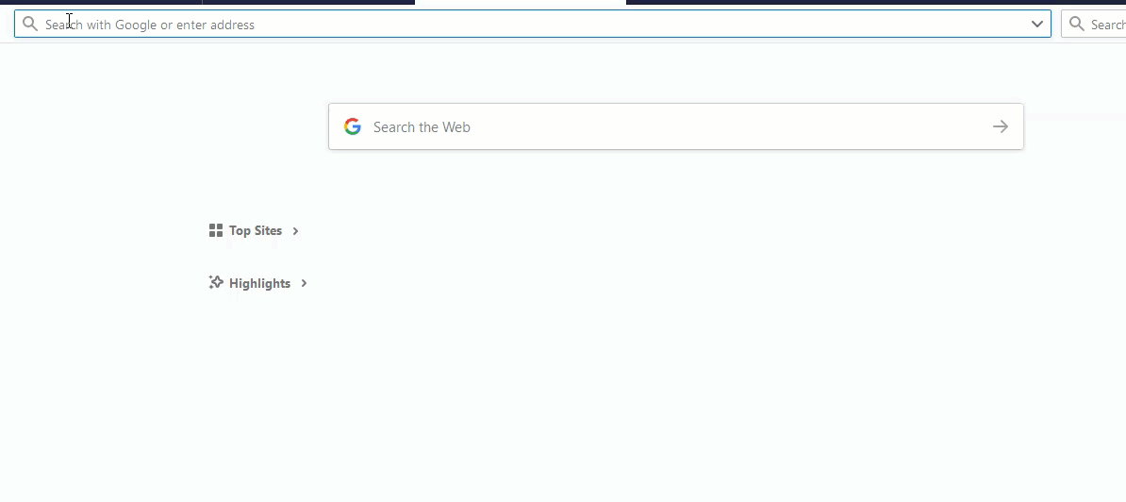Submit web search with arrow button

1001,127
